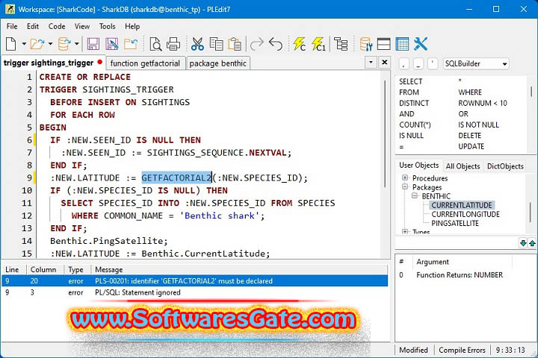
Task: Switch to the function getfactorial tab
Action: (x=145, y=63)
